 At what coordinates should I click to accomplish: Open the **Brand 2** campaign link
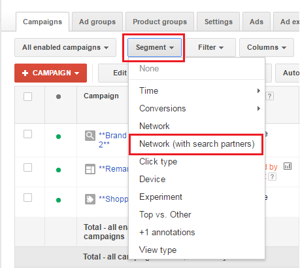click(x=112, y=140)
